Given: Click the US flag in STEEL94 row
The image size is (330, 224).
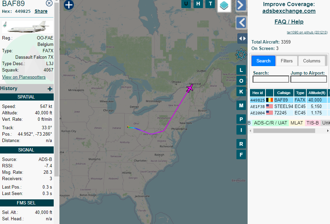Looking at the screenshot, I should tap(270, 106).
